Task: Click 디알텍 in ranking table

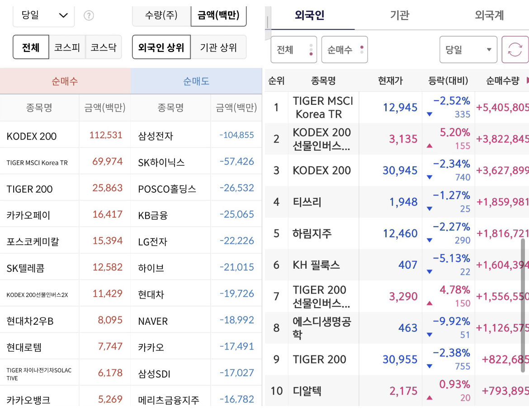Action: pyautogui.click(x=307, y=391)
